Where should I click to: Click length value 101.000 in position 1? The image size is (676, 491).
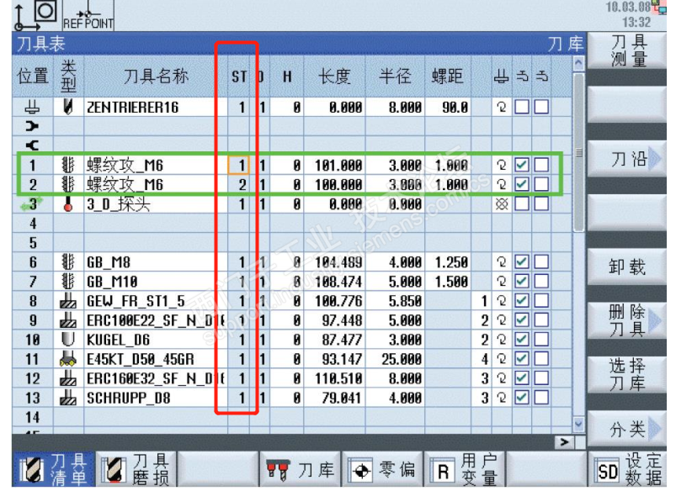tap(338, 165)
